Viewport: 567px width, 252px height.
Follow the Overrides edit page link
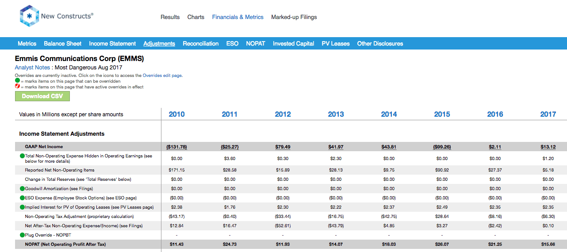162,76
